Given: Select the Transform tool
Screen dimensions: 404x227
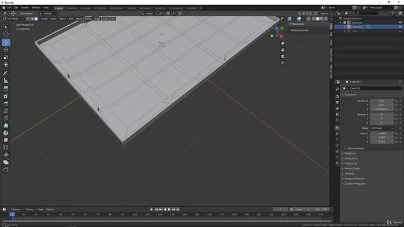Looking at the screenshot, I should point(6,64).
